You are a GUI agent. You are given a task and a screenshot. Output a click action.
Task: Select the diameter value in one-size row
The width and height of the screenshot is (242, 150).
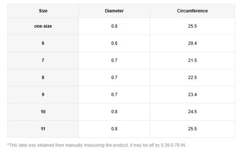click(x=114, y=27)
